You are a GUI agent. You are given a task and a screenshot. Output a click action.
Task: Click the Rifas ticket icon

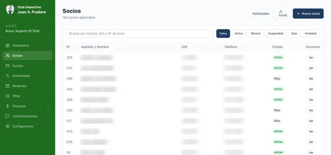point(8,96)
